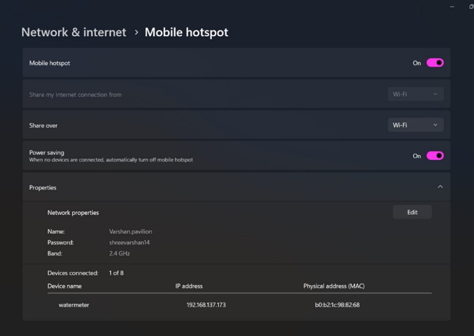This screenshot has width=474, height=336.
Task: Go back to Network & internet breadcrumb
Action: coord(74,32)
